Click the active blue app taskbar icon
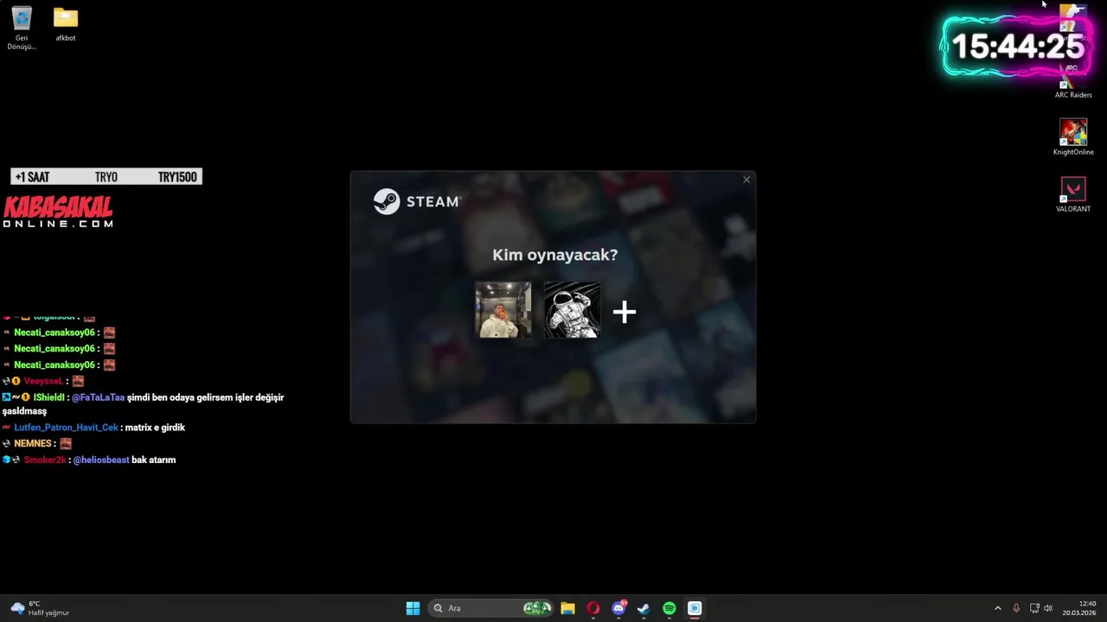 (x=694, y=608)
